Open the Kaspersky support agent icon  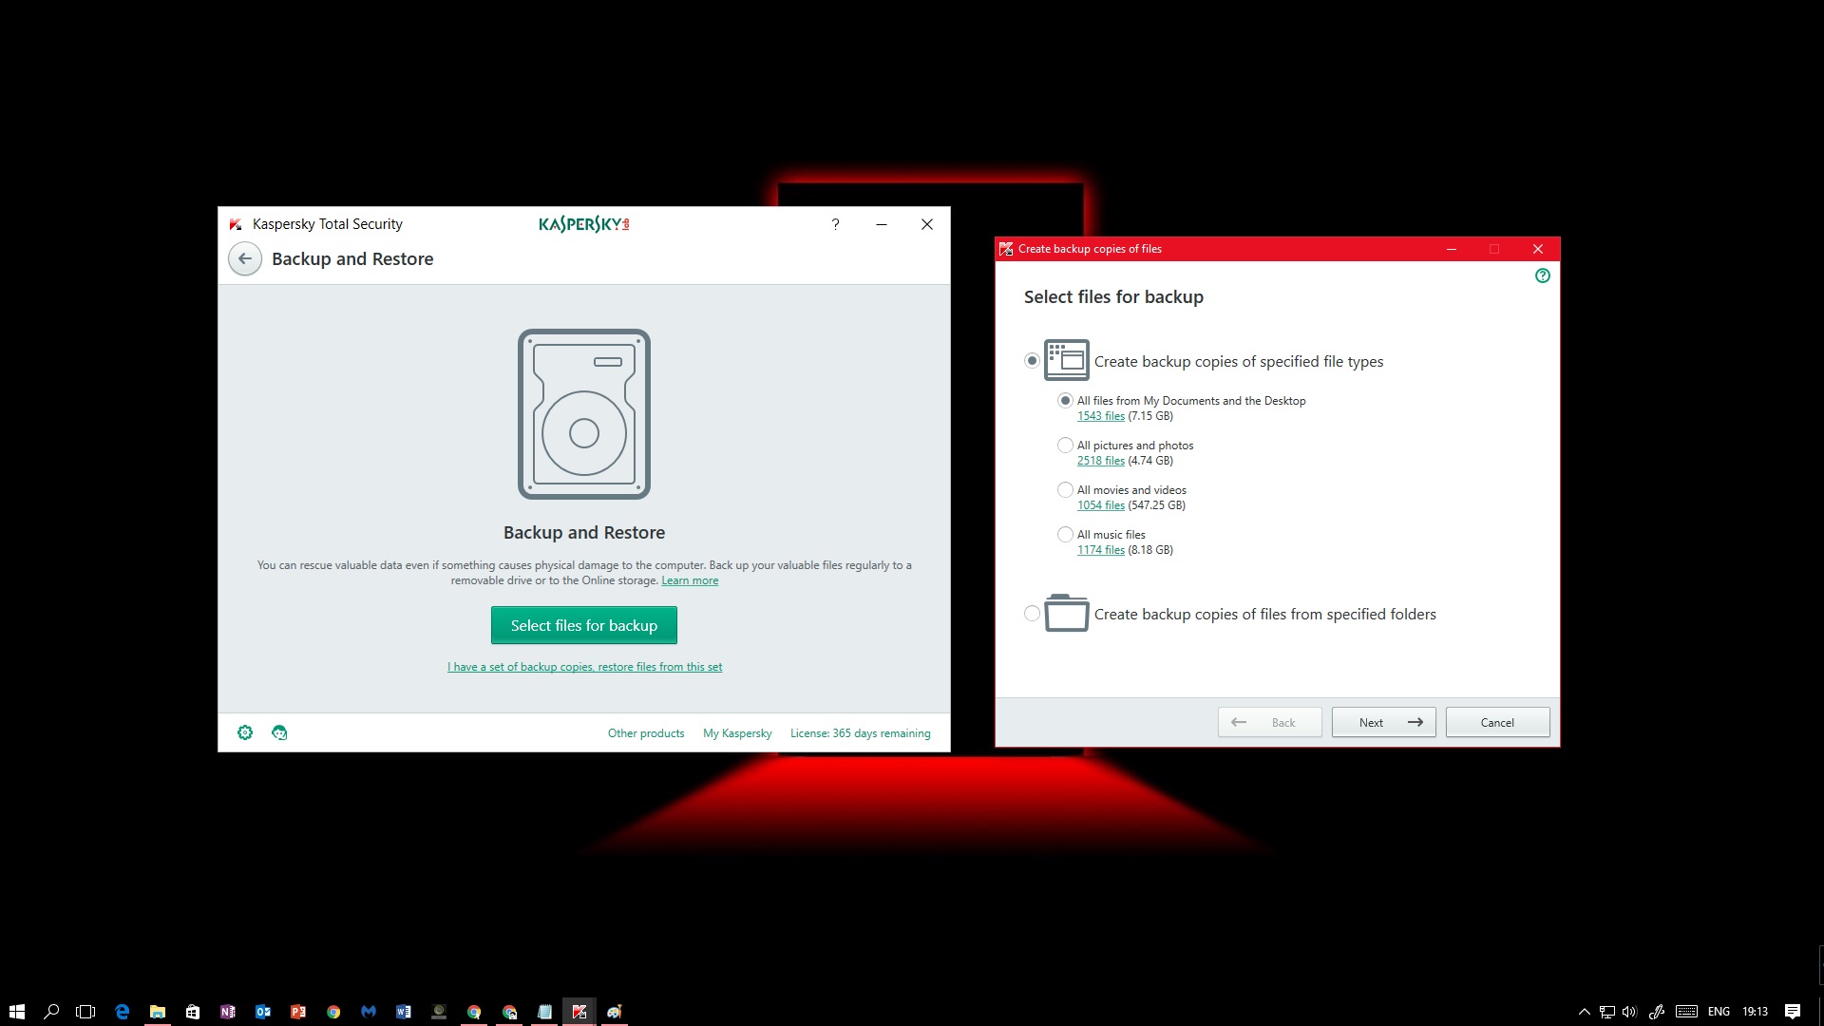pyautogui.click(x=279, y=732)
